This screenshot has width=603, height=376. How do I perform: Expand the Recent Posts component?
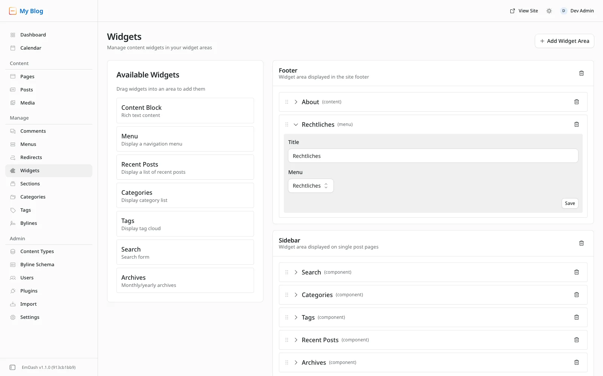[296, 340]
